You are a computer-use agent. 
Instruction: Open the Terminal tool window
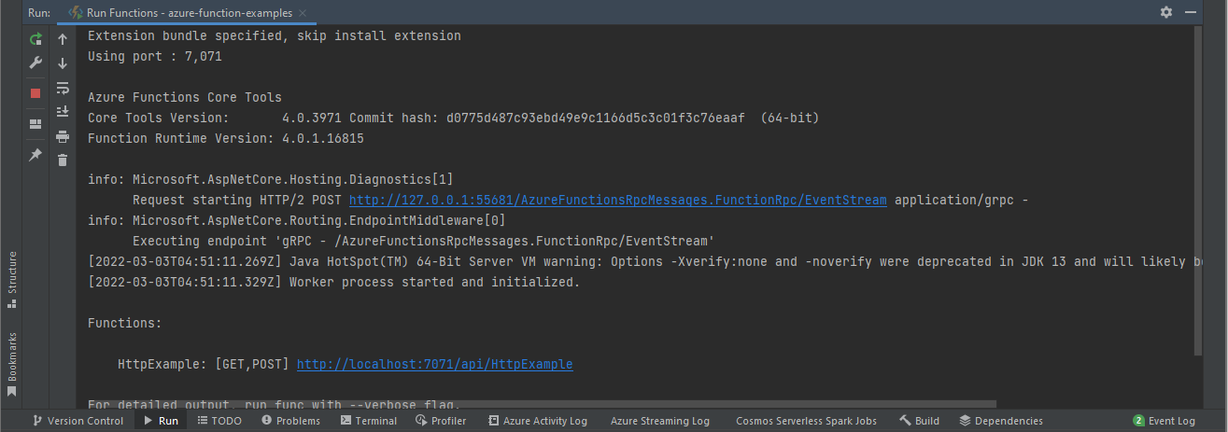[x=368, y=421]
